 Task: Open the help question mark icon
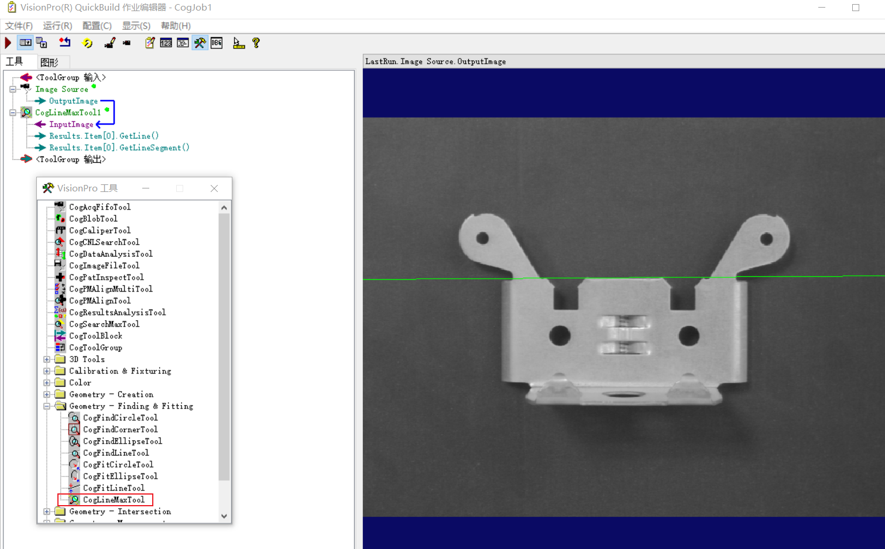click(x=256, y=42)
